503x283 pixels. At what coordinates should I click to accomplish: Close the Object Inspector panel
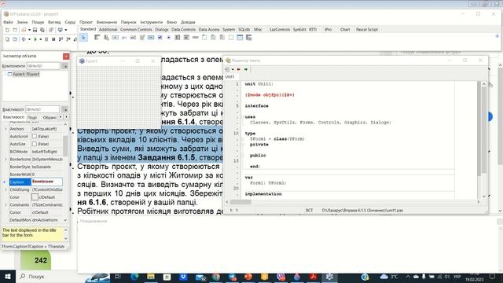(66, 56)
